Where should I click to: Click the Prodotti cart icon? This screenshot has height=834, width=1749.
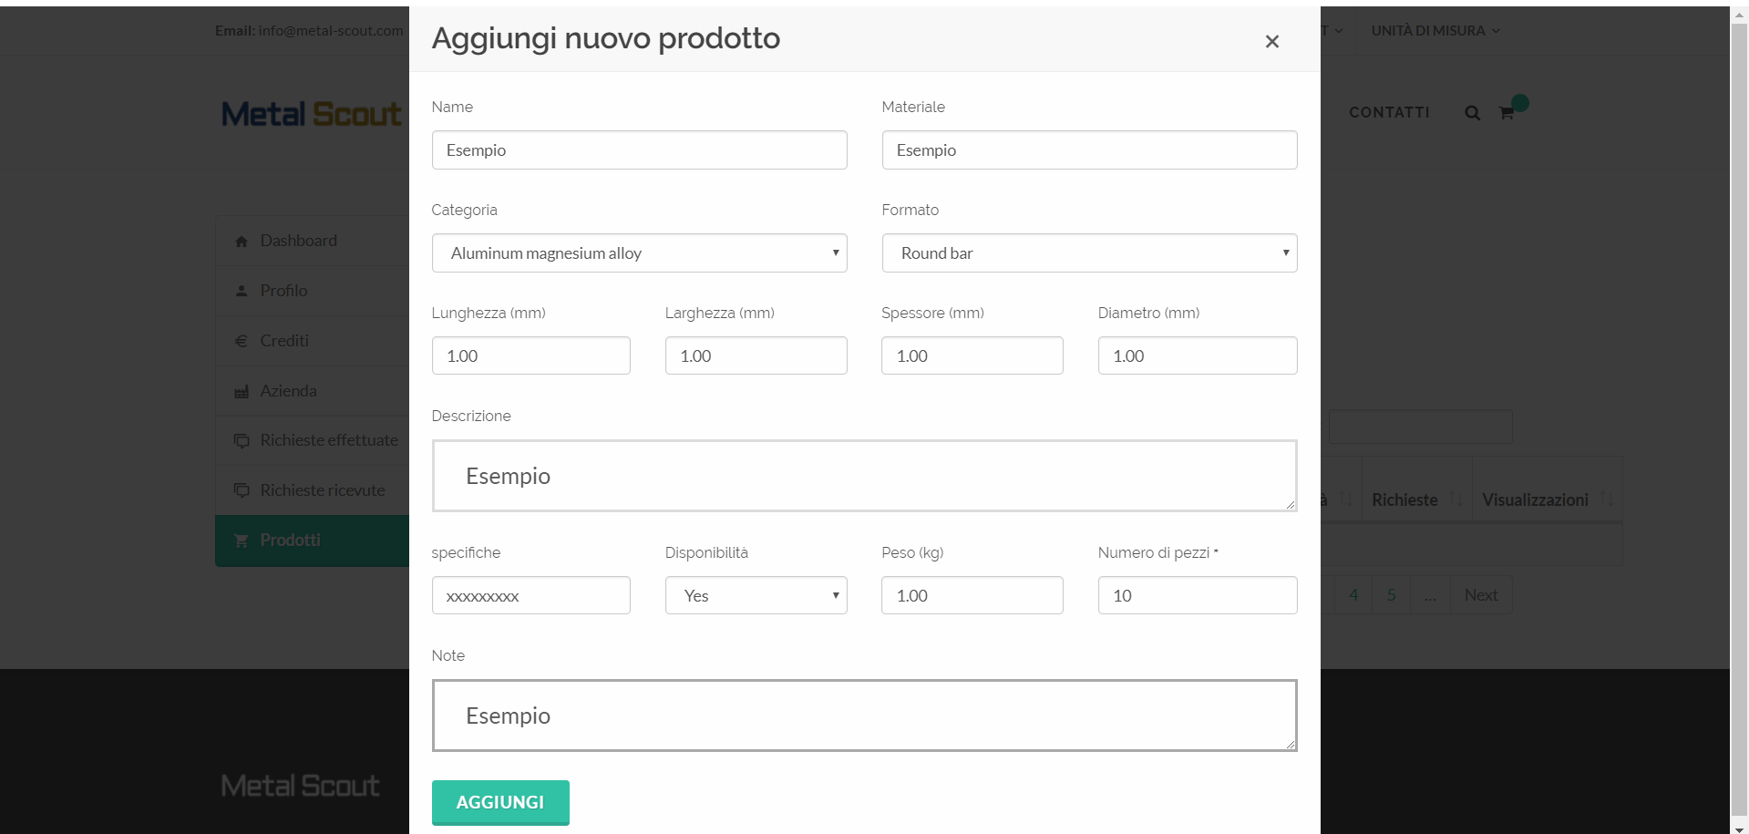coord(242,541)
